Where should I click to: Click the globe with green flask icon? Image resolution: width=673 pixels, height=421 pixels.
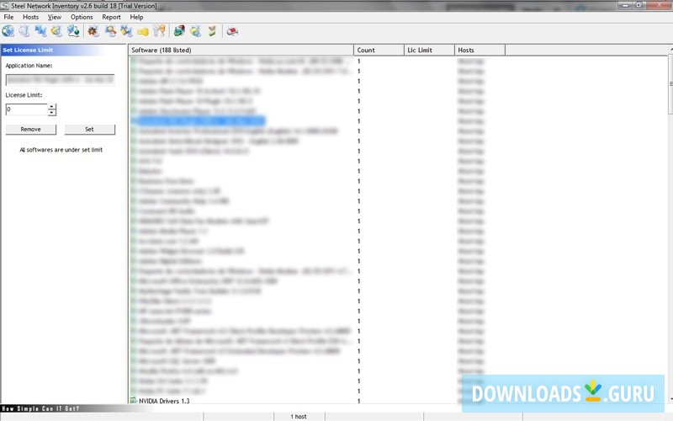pyautogui.click(x=73, y=31)
